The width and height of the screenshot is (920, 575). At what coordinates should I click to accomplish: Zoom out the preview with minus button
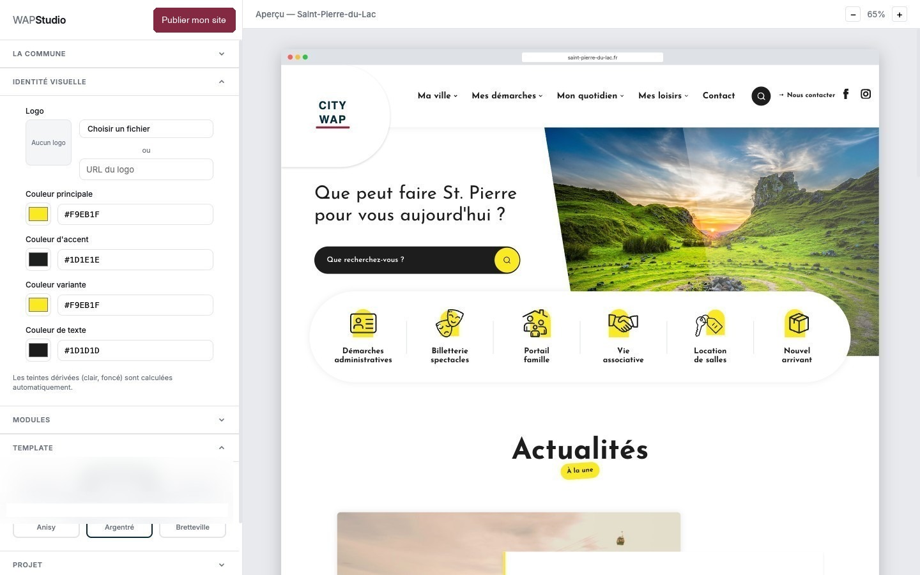[x=853, y=14]
